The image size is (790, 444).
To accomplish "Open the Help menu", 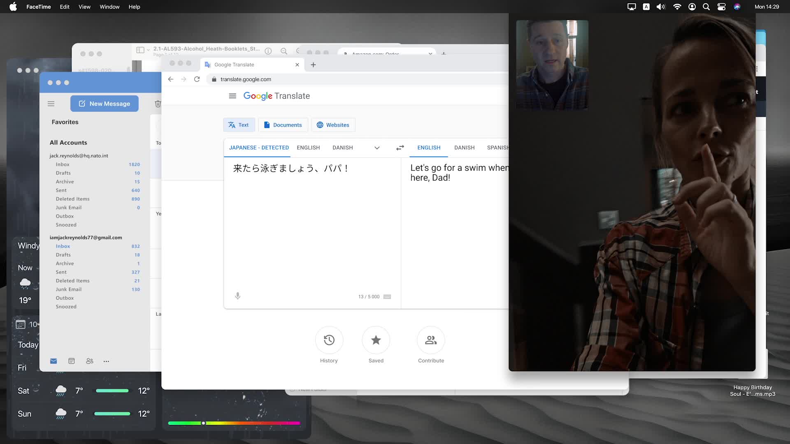I will 134,7.
